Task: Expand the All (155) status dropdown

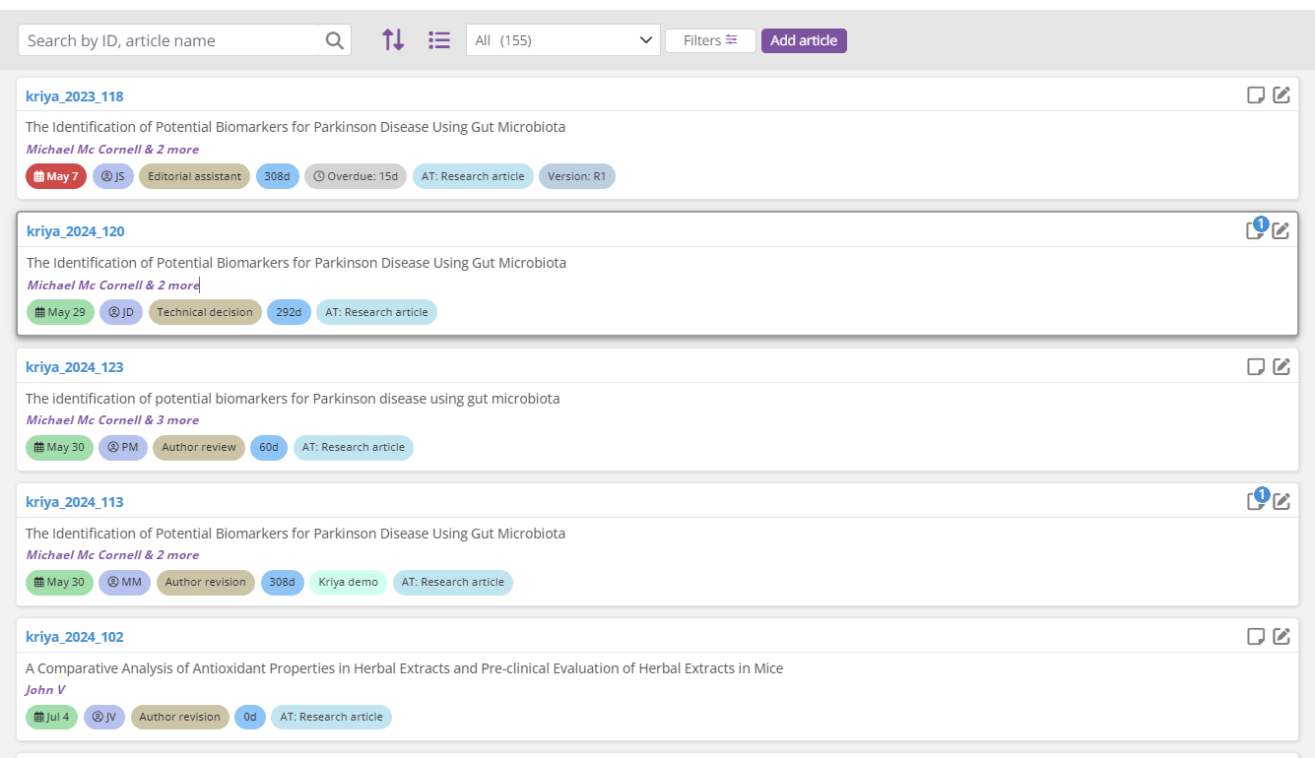Action: (563, 40)
